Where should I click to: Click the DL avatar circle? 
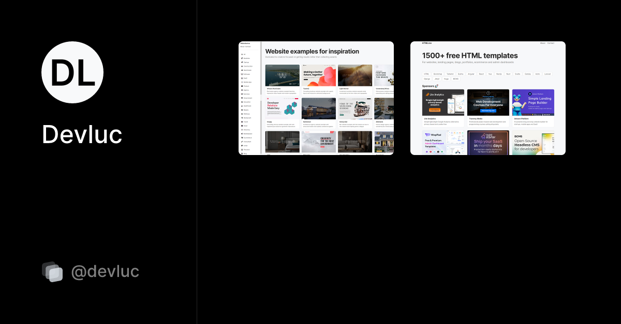[72, 72]
